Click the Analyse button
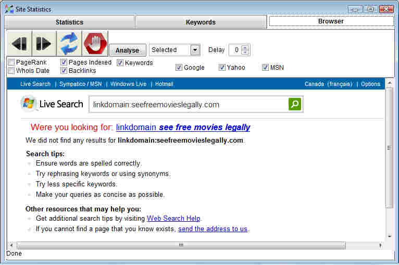 pyautogui.click(x=128, y=51)
